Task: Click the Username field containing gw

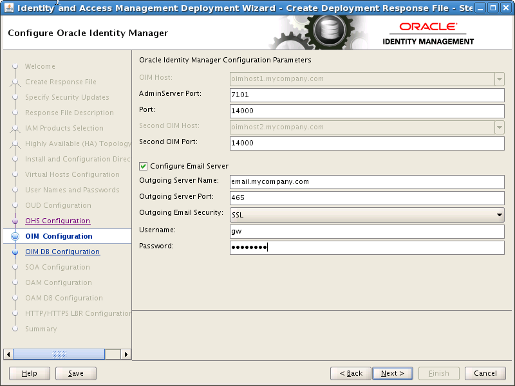Action: point(367,232)
